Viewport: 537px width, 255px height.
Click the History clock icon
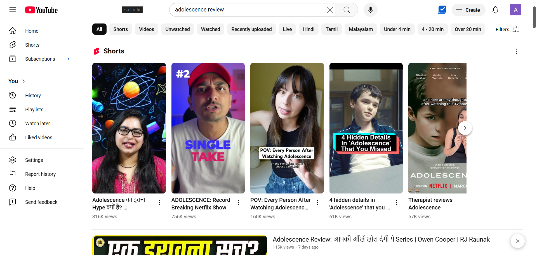13,95
